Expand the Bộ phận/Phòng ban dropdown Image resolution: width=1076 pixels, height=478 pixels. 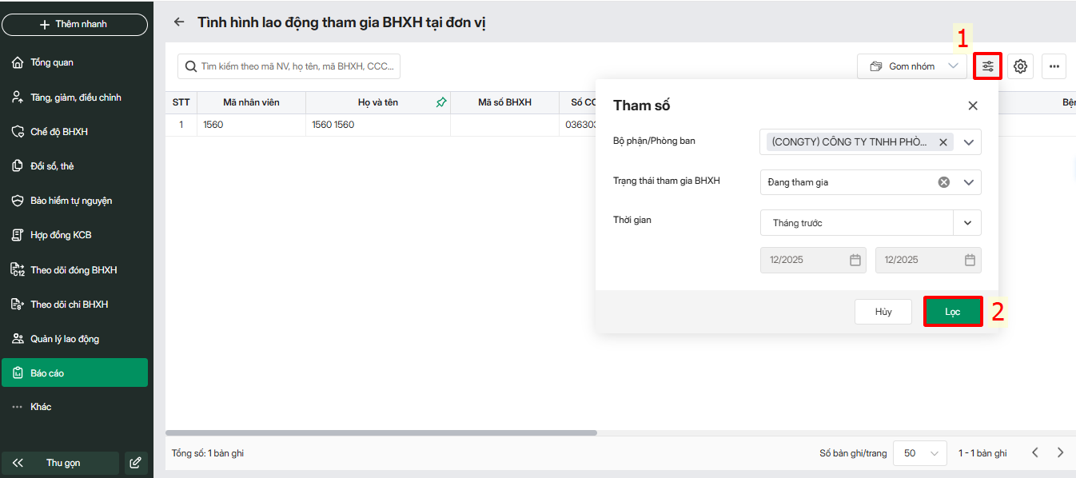coord(969,142)
